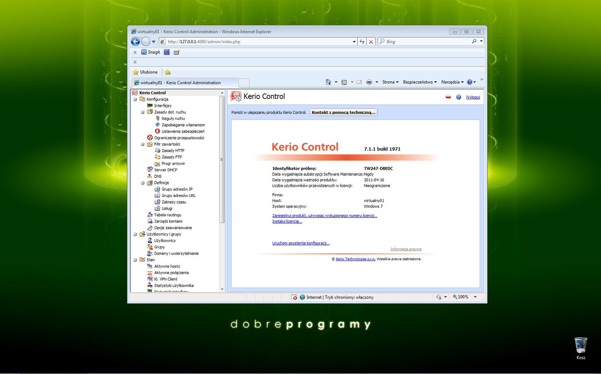Select Zasady FTP icon
The width and height of the screenshot is (601, 374).
[x=157, y=157]
